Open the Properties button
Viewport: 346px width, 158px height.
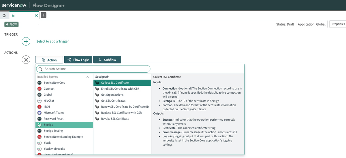(x=338, y=24)
